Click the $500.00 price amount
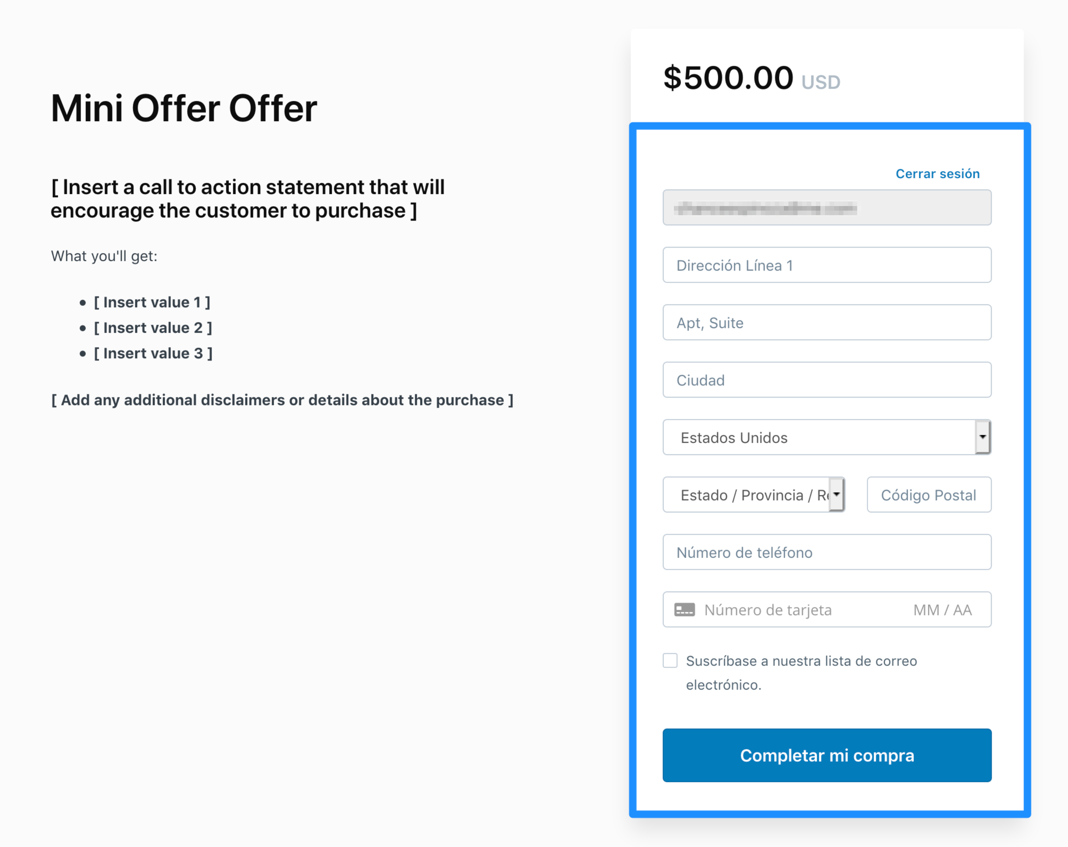This screenshot has width=1068, height=847. 728,78
